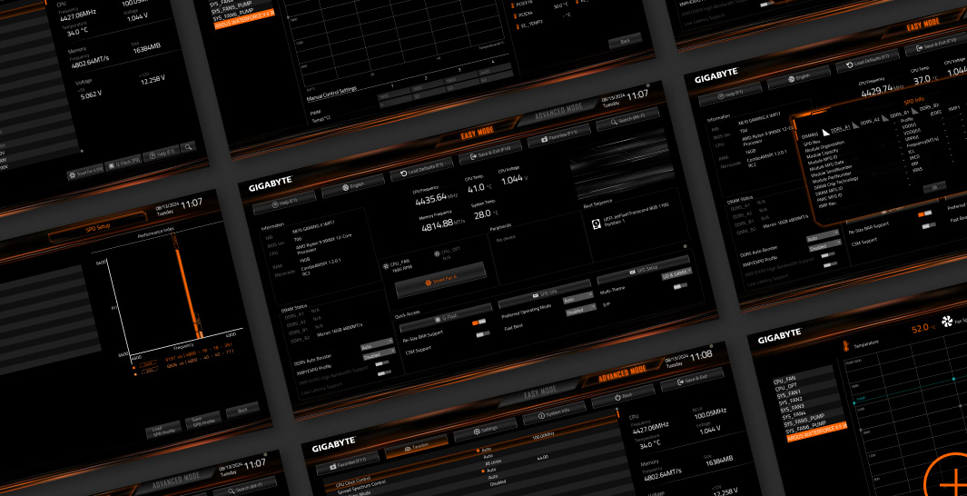Click the teal fan curve control point

pos(953,377)
